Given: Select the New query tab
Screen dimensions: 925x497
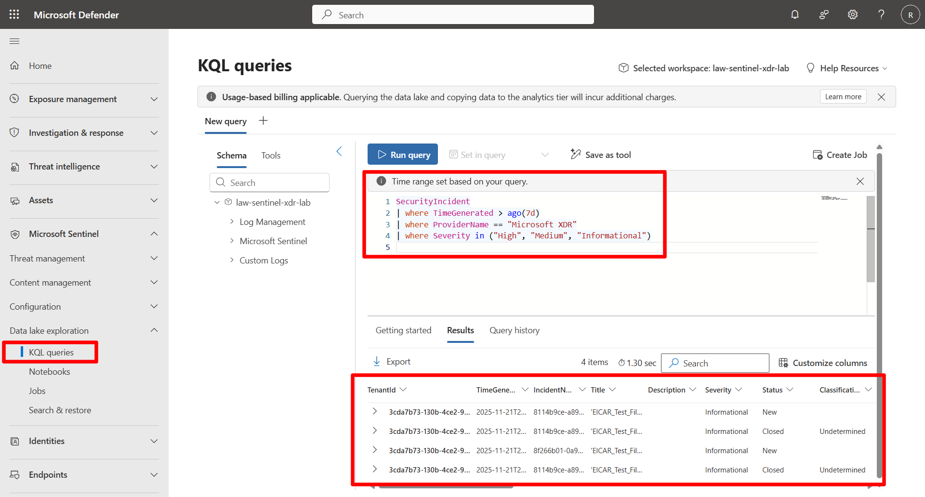Looking at the screenshot, I should click(x=225, y=121).
